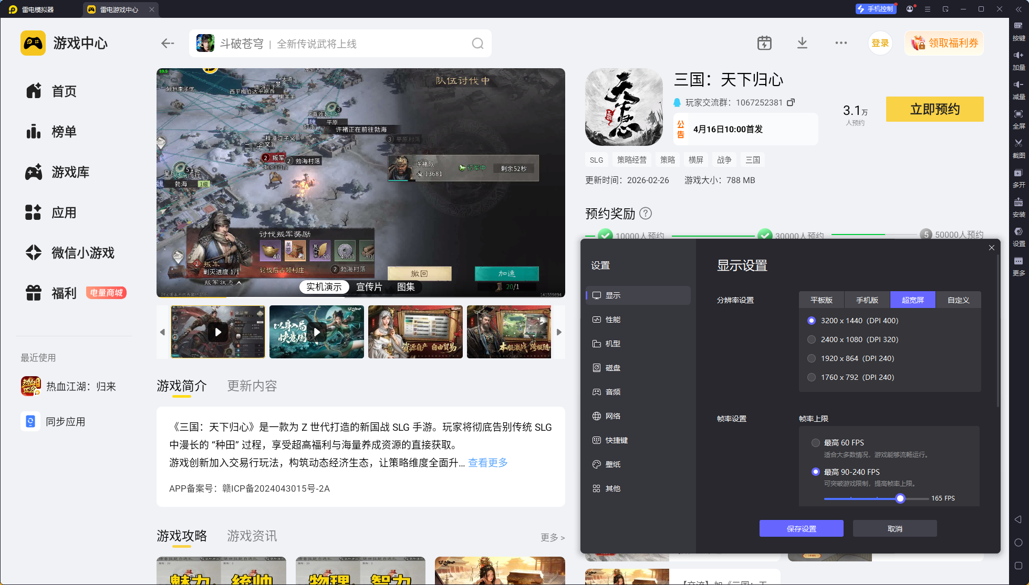Click the 手机控制 button in the title bar
Viewport: 1029px width, 585px height.
pyautogui.click(x=876, y=9)
